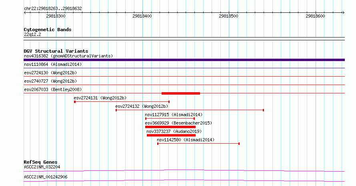The width and height of the screenshot is (356, 186).
Task: Open esv2724132 (Wong2012b) variant label
Action: pyautogui.click(x=142, y=106)
